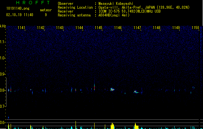Click the 1146 time axis label
203x129 pixels.
[118, 28]
